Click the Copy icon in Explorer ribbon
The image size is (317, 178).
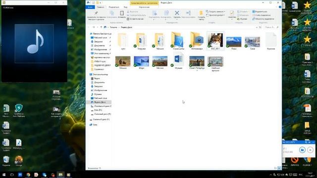[111, 13]
